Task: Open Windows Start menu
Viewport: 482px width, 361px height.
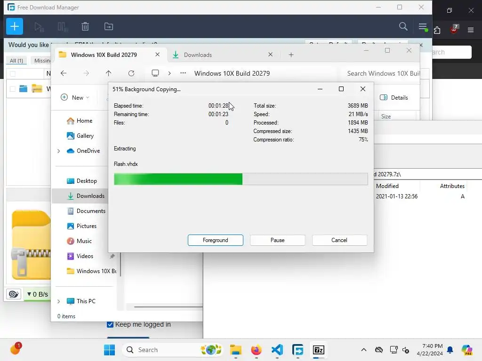Action: click(x=109, y=350)
